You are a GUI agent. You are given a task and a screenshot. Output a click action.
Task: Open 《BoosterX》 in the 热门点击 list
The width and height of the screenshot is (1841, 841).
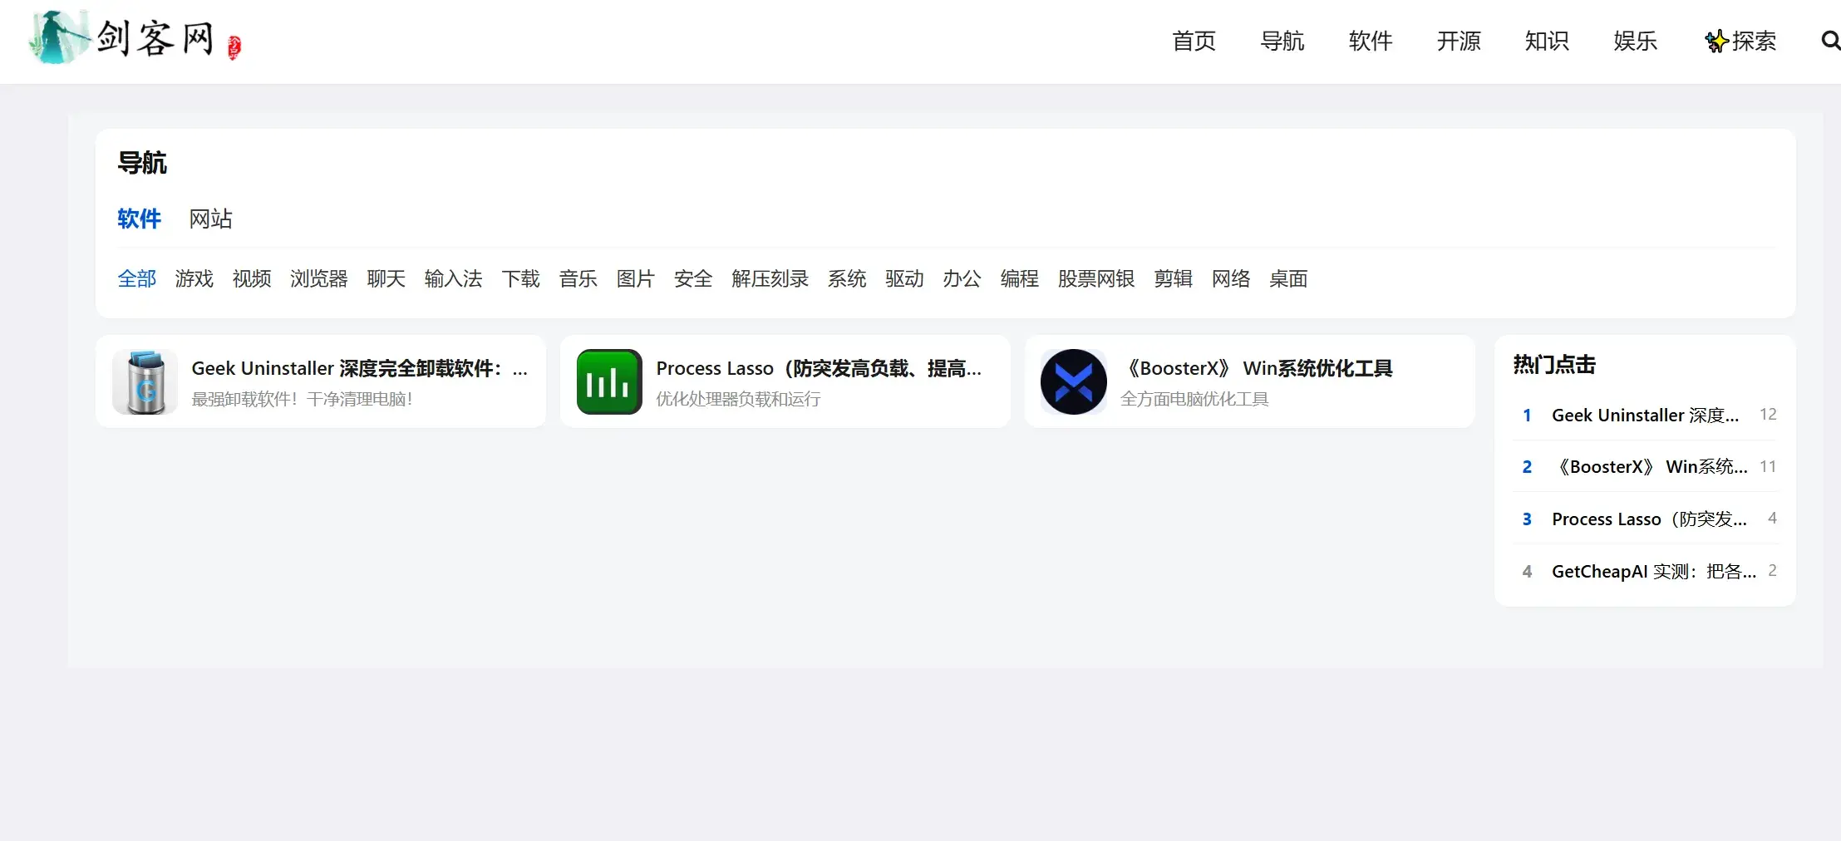(x=1650, y=466)
